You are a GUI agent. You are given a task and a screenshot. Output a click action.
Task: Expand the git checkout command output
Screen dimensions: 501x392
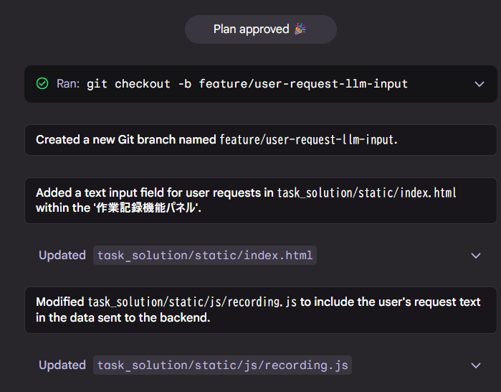pyautogui.click(x=479, y=84)
